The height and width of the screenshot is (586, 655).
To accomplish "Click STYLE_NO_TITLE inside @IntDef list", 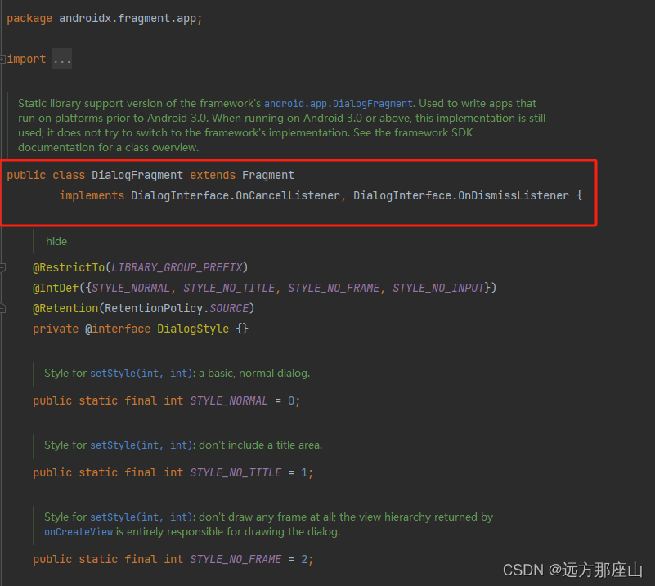I will [229, 288].
